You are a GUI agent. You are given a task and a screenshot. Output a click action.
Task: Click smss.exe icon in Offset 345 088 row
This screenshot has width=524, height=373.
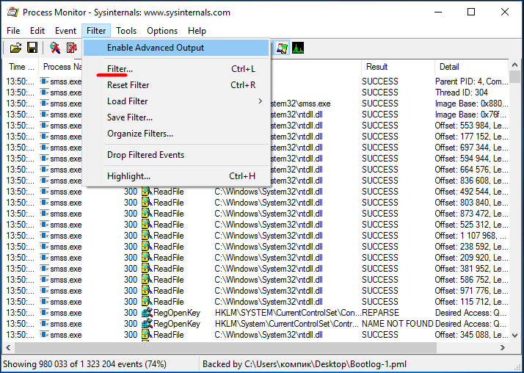coord(45,336)
